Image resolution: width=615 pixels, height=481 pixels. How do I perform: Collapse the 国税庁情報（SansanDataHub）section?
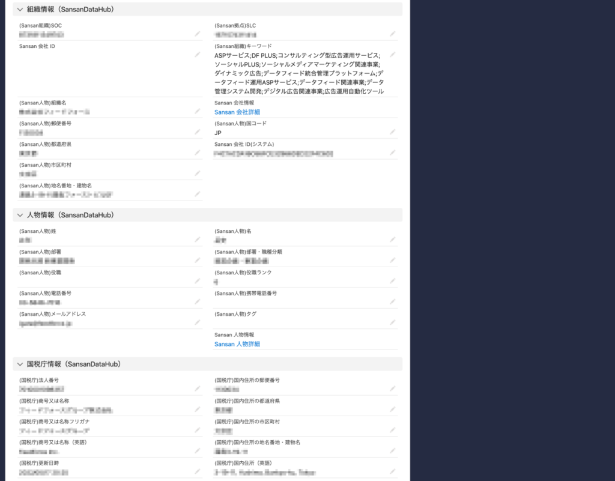point(20,364)
